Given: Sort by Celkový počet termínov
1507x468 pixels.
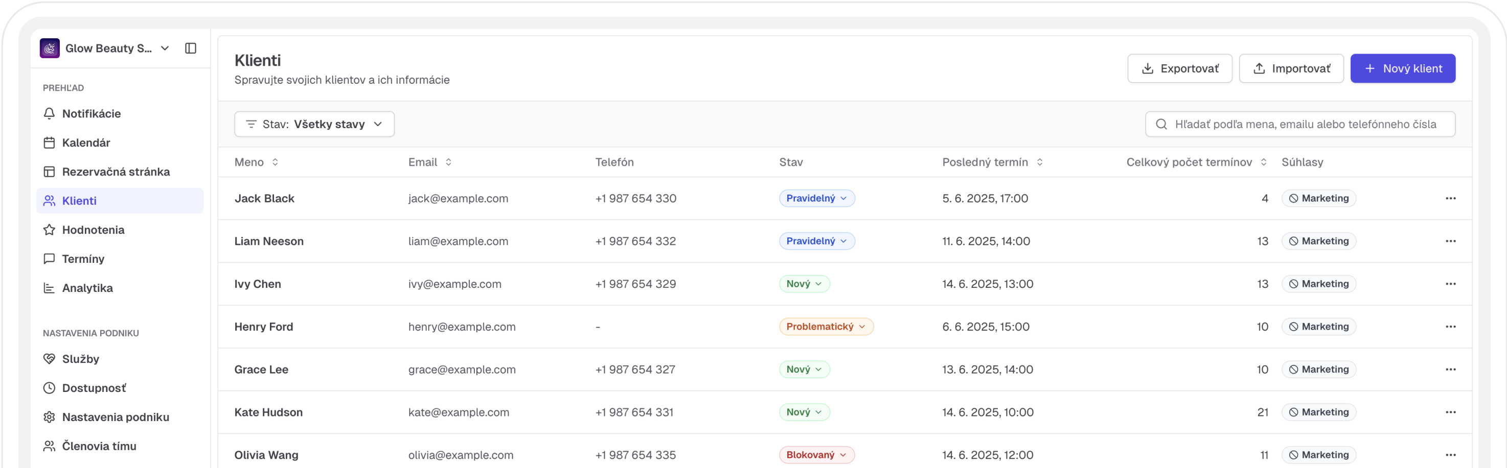Looking at the screenshot, I should (x=1264, y=162).
